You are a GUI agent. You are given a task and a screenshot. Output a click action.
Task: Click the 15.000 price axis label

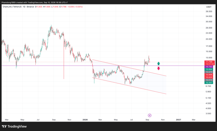209,52
